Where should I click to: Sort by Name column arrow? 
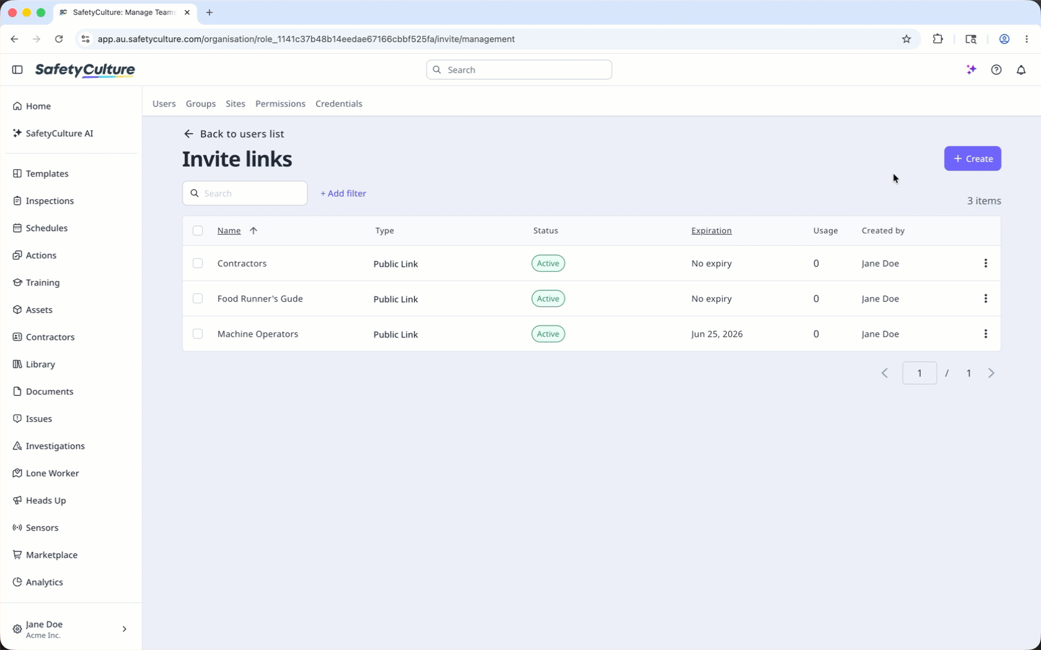coord(253,231)
